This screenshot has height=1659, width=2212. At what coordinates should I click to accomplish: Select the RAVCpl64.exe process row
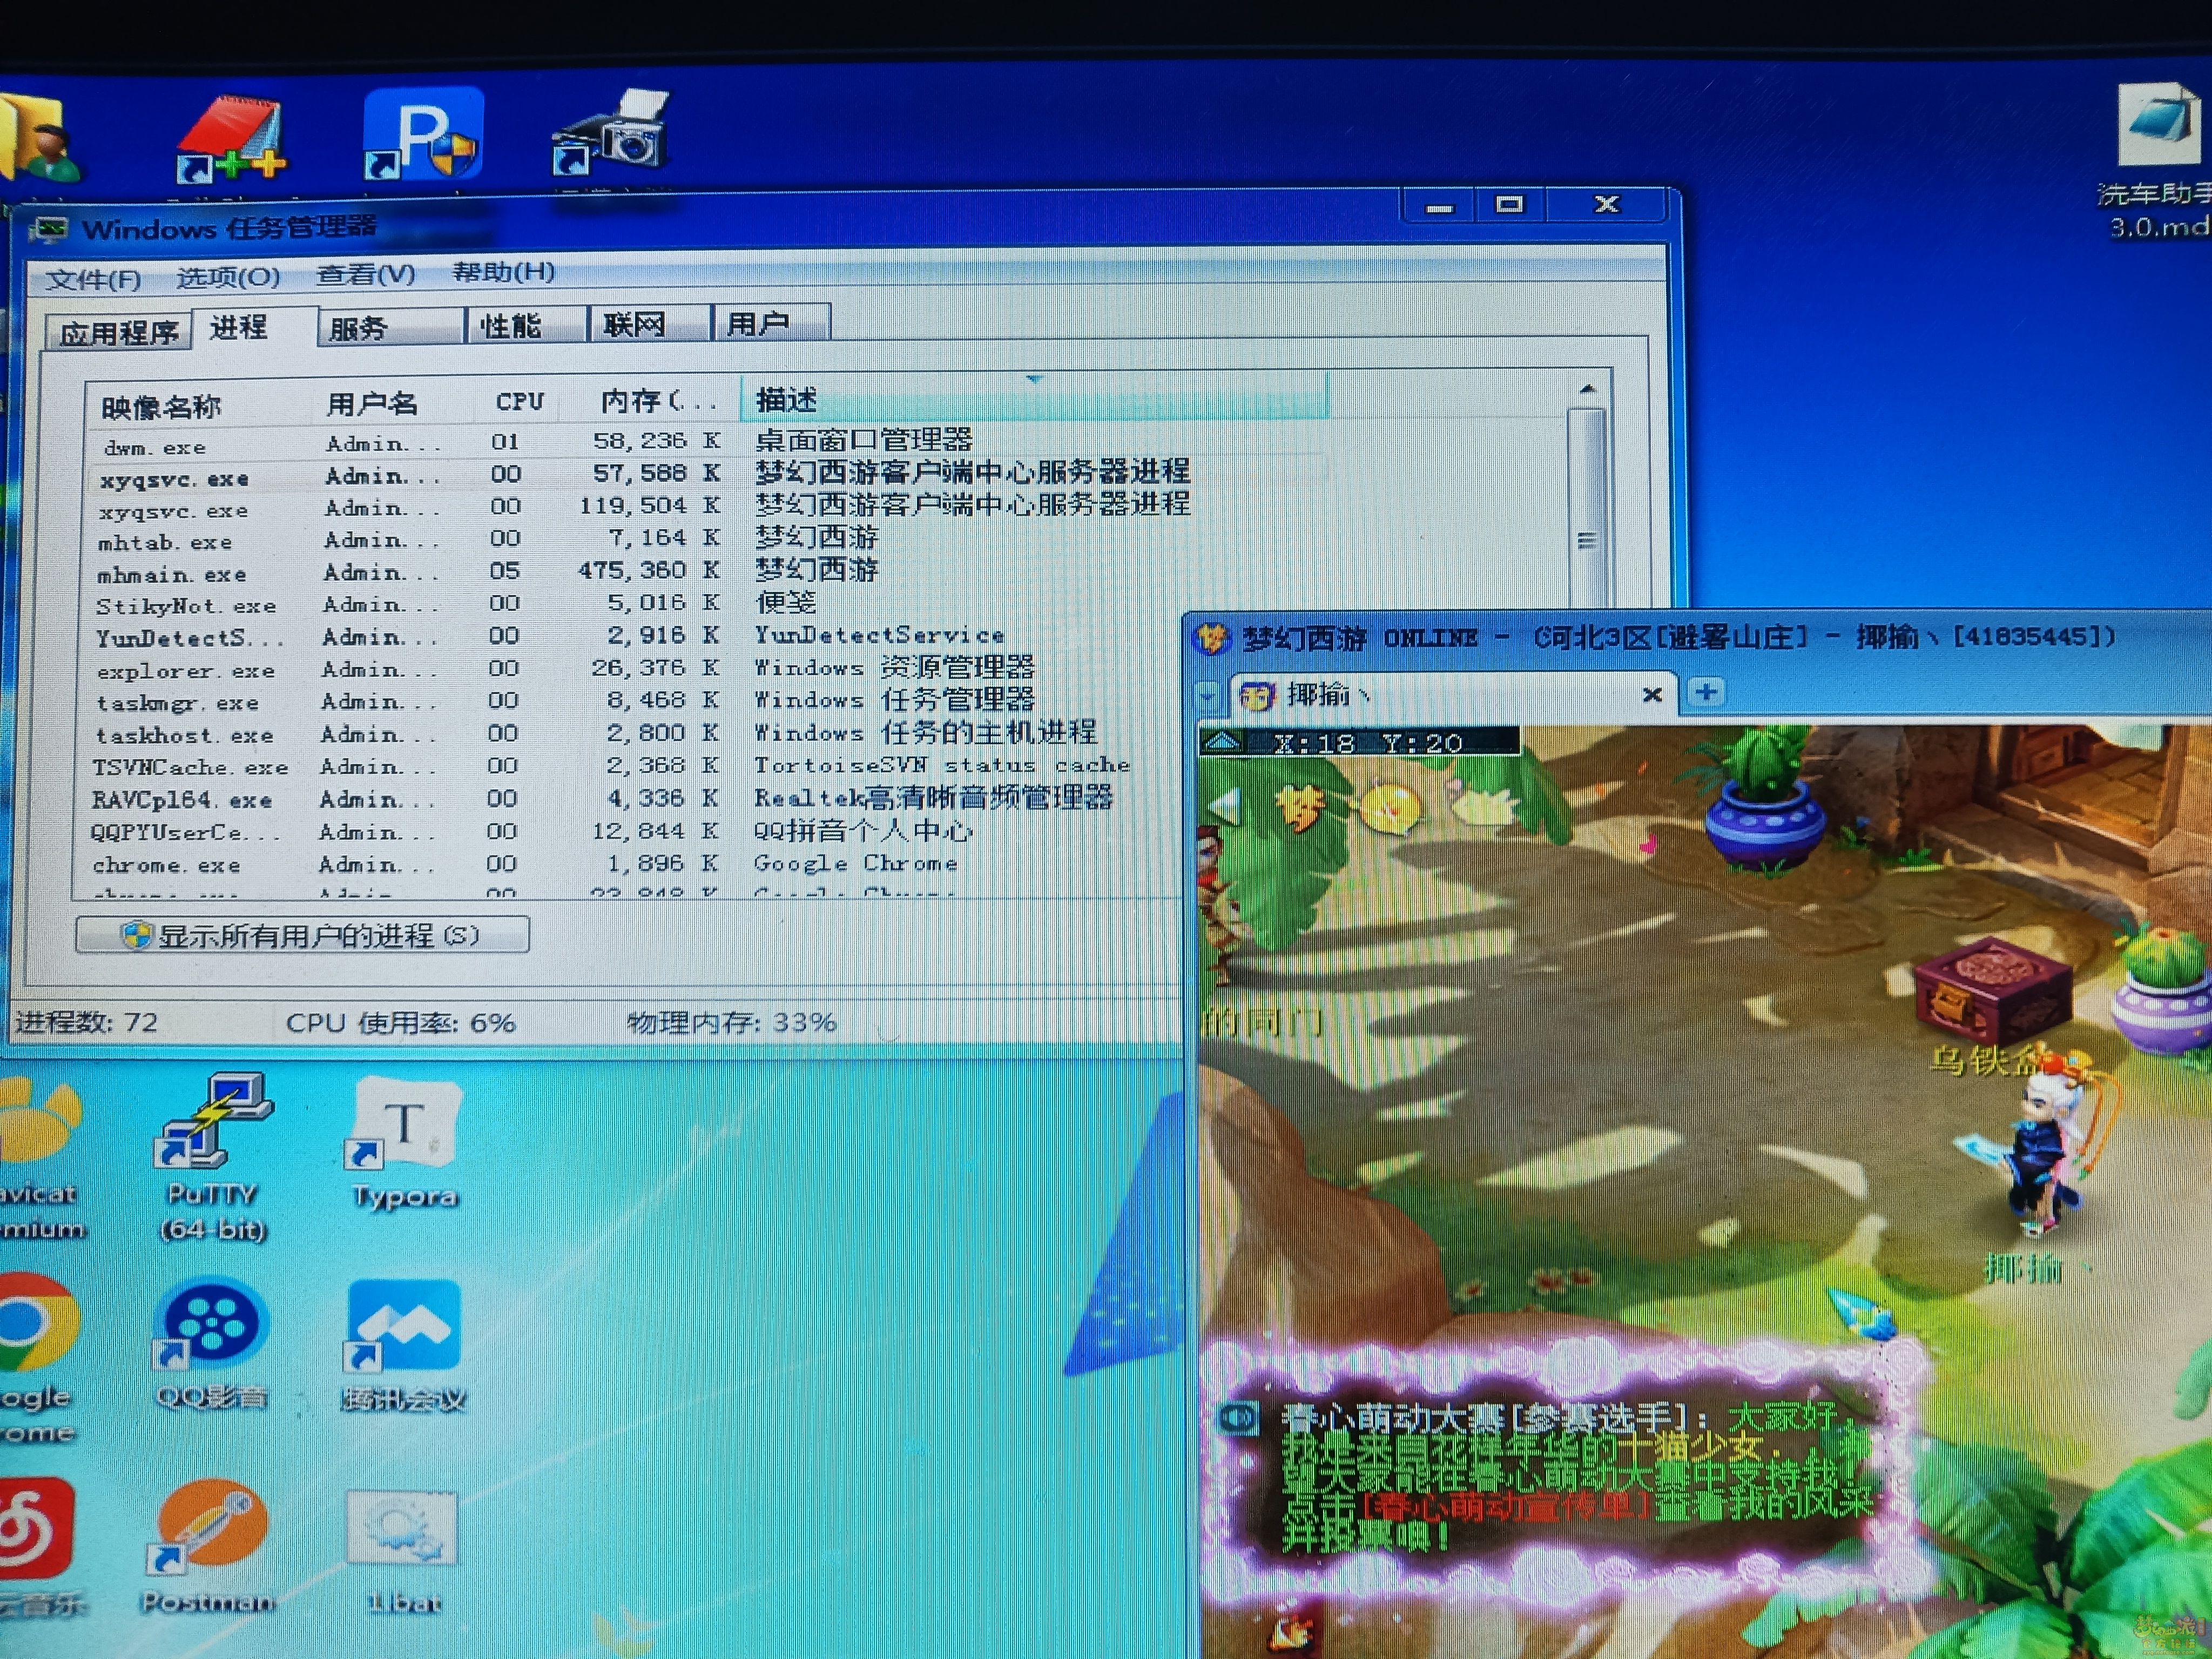coord(640,799)
